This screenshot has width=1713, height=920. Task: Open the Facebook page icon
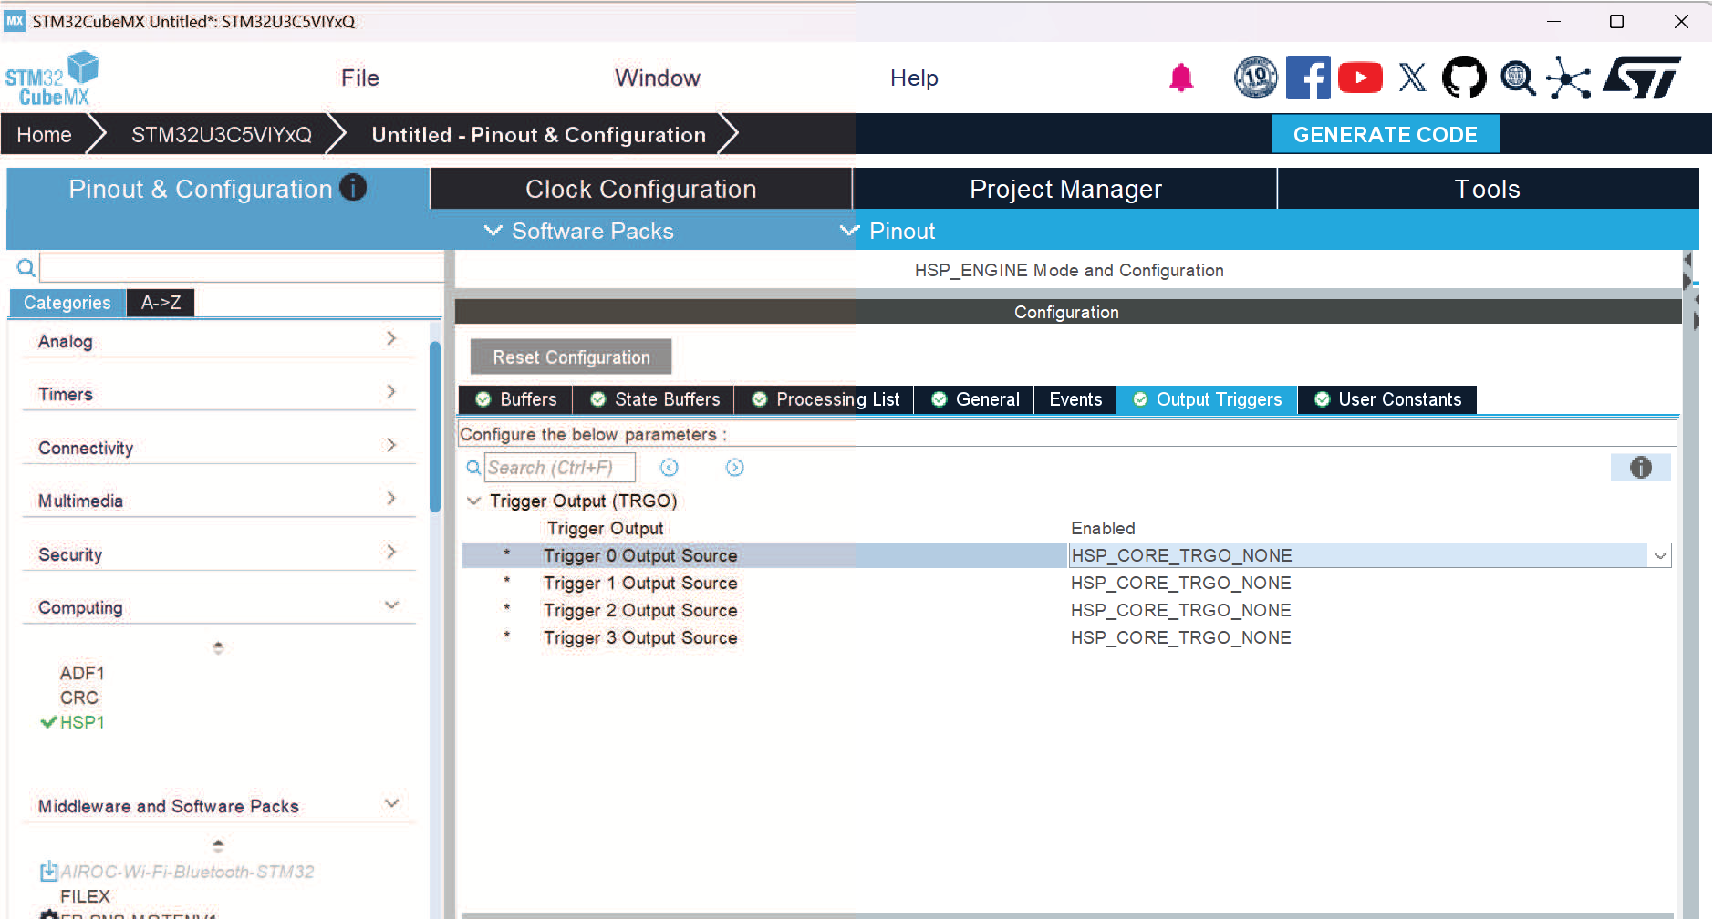[1308, 78]
